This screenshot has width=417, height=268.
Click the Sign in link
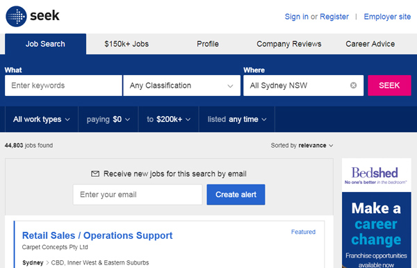[297, 17]
